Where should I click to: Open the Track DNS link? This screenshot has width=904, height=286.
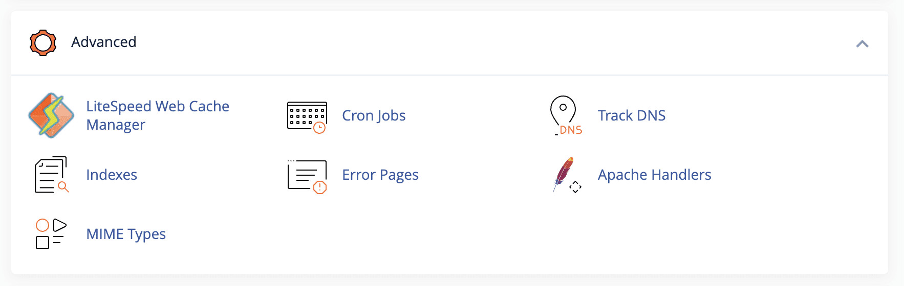(632, 115)
